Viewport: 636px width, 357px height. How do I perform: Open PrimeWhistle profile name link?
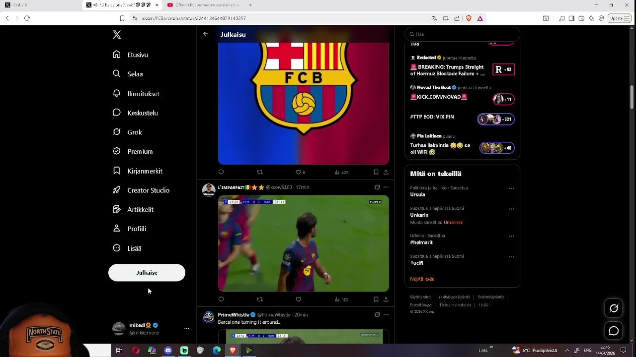(x=234, y=314)
